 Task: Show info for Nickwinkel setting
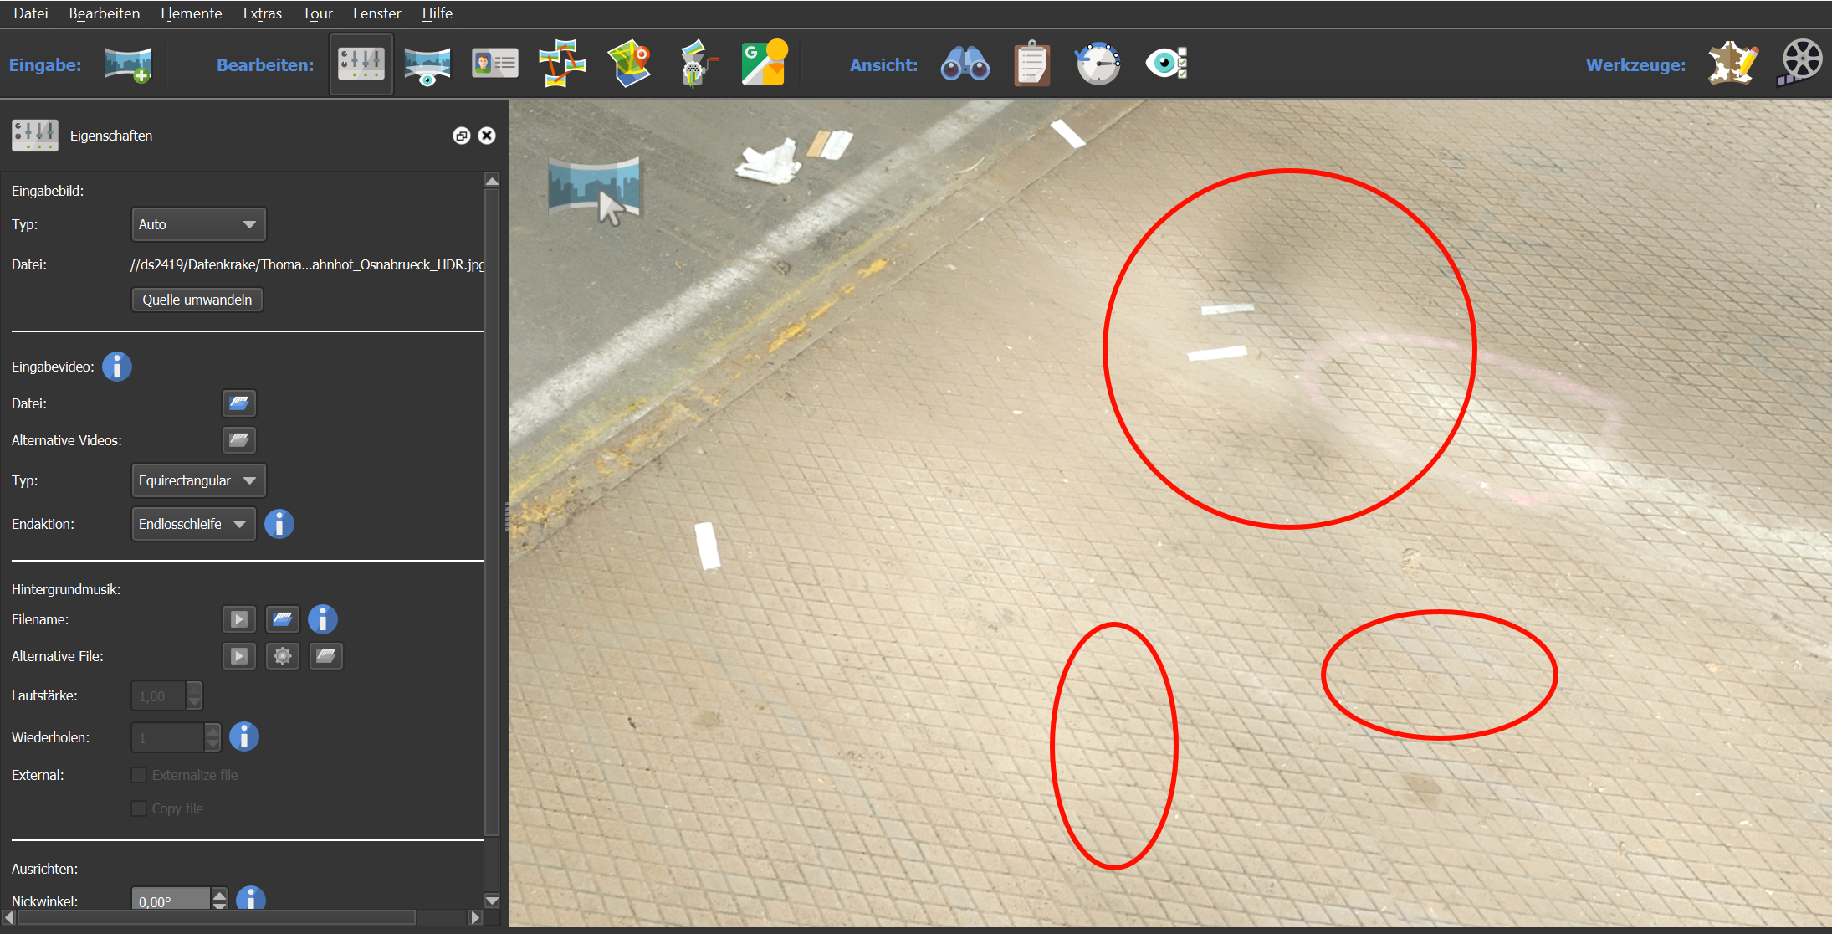click(251, 899)
